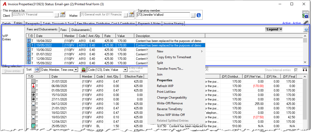Open the Payments & Notes tab

coord(149,23)
